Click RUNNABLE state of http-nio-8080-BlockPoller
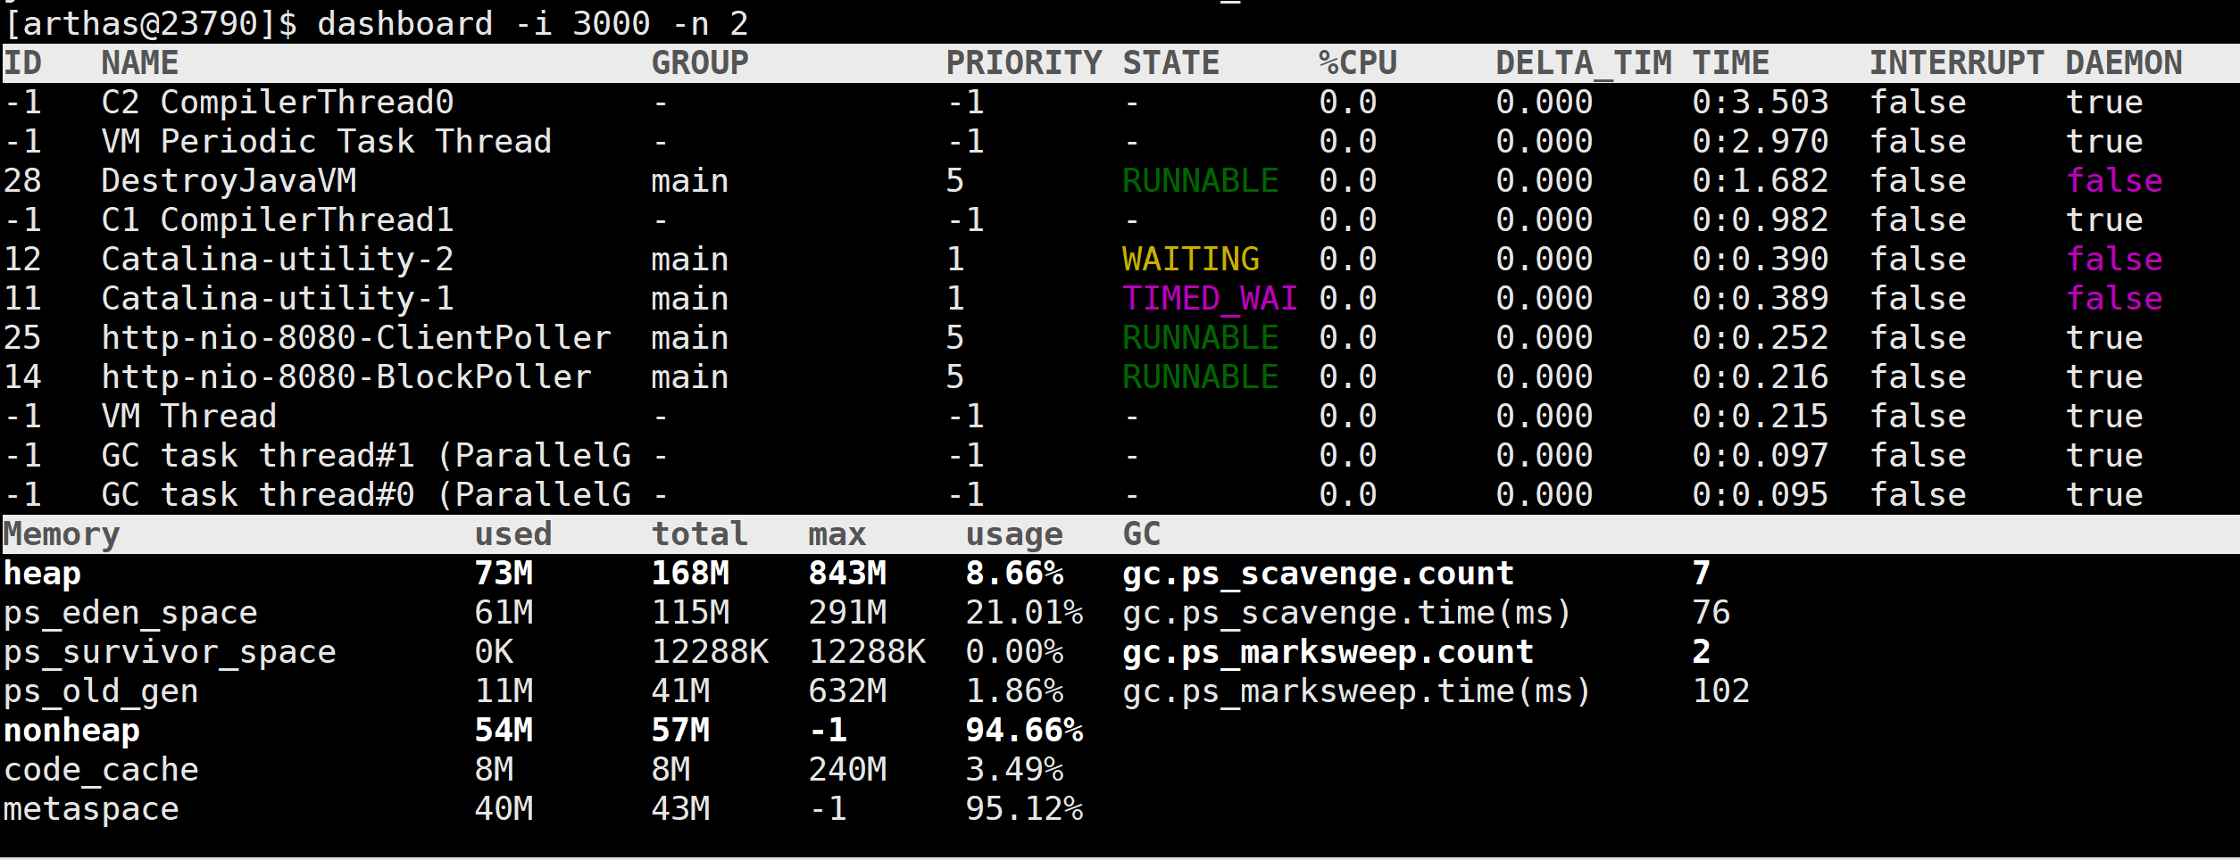 [x=1200, y=376]
